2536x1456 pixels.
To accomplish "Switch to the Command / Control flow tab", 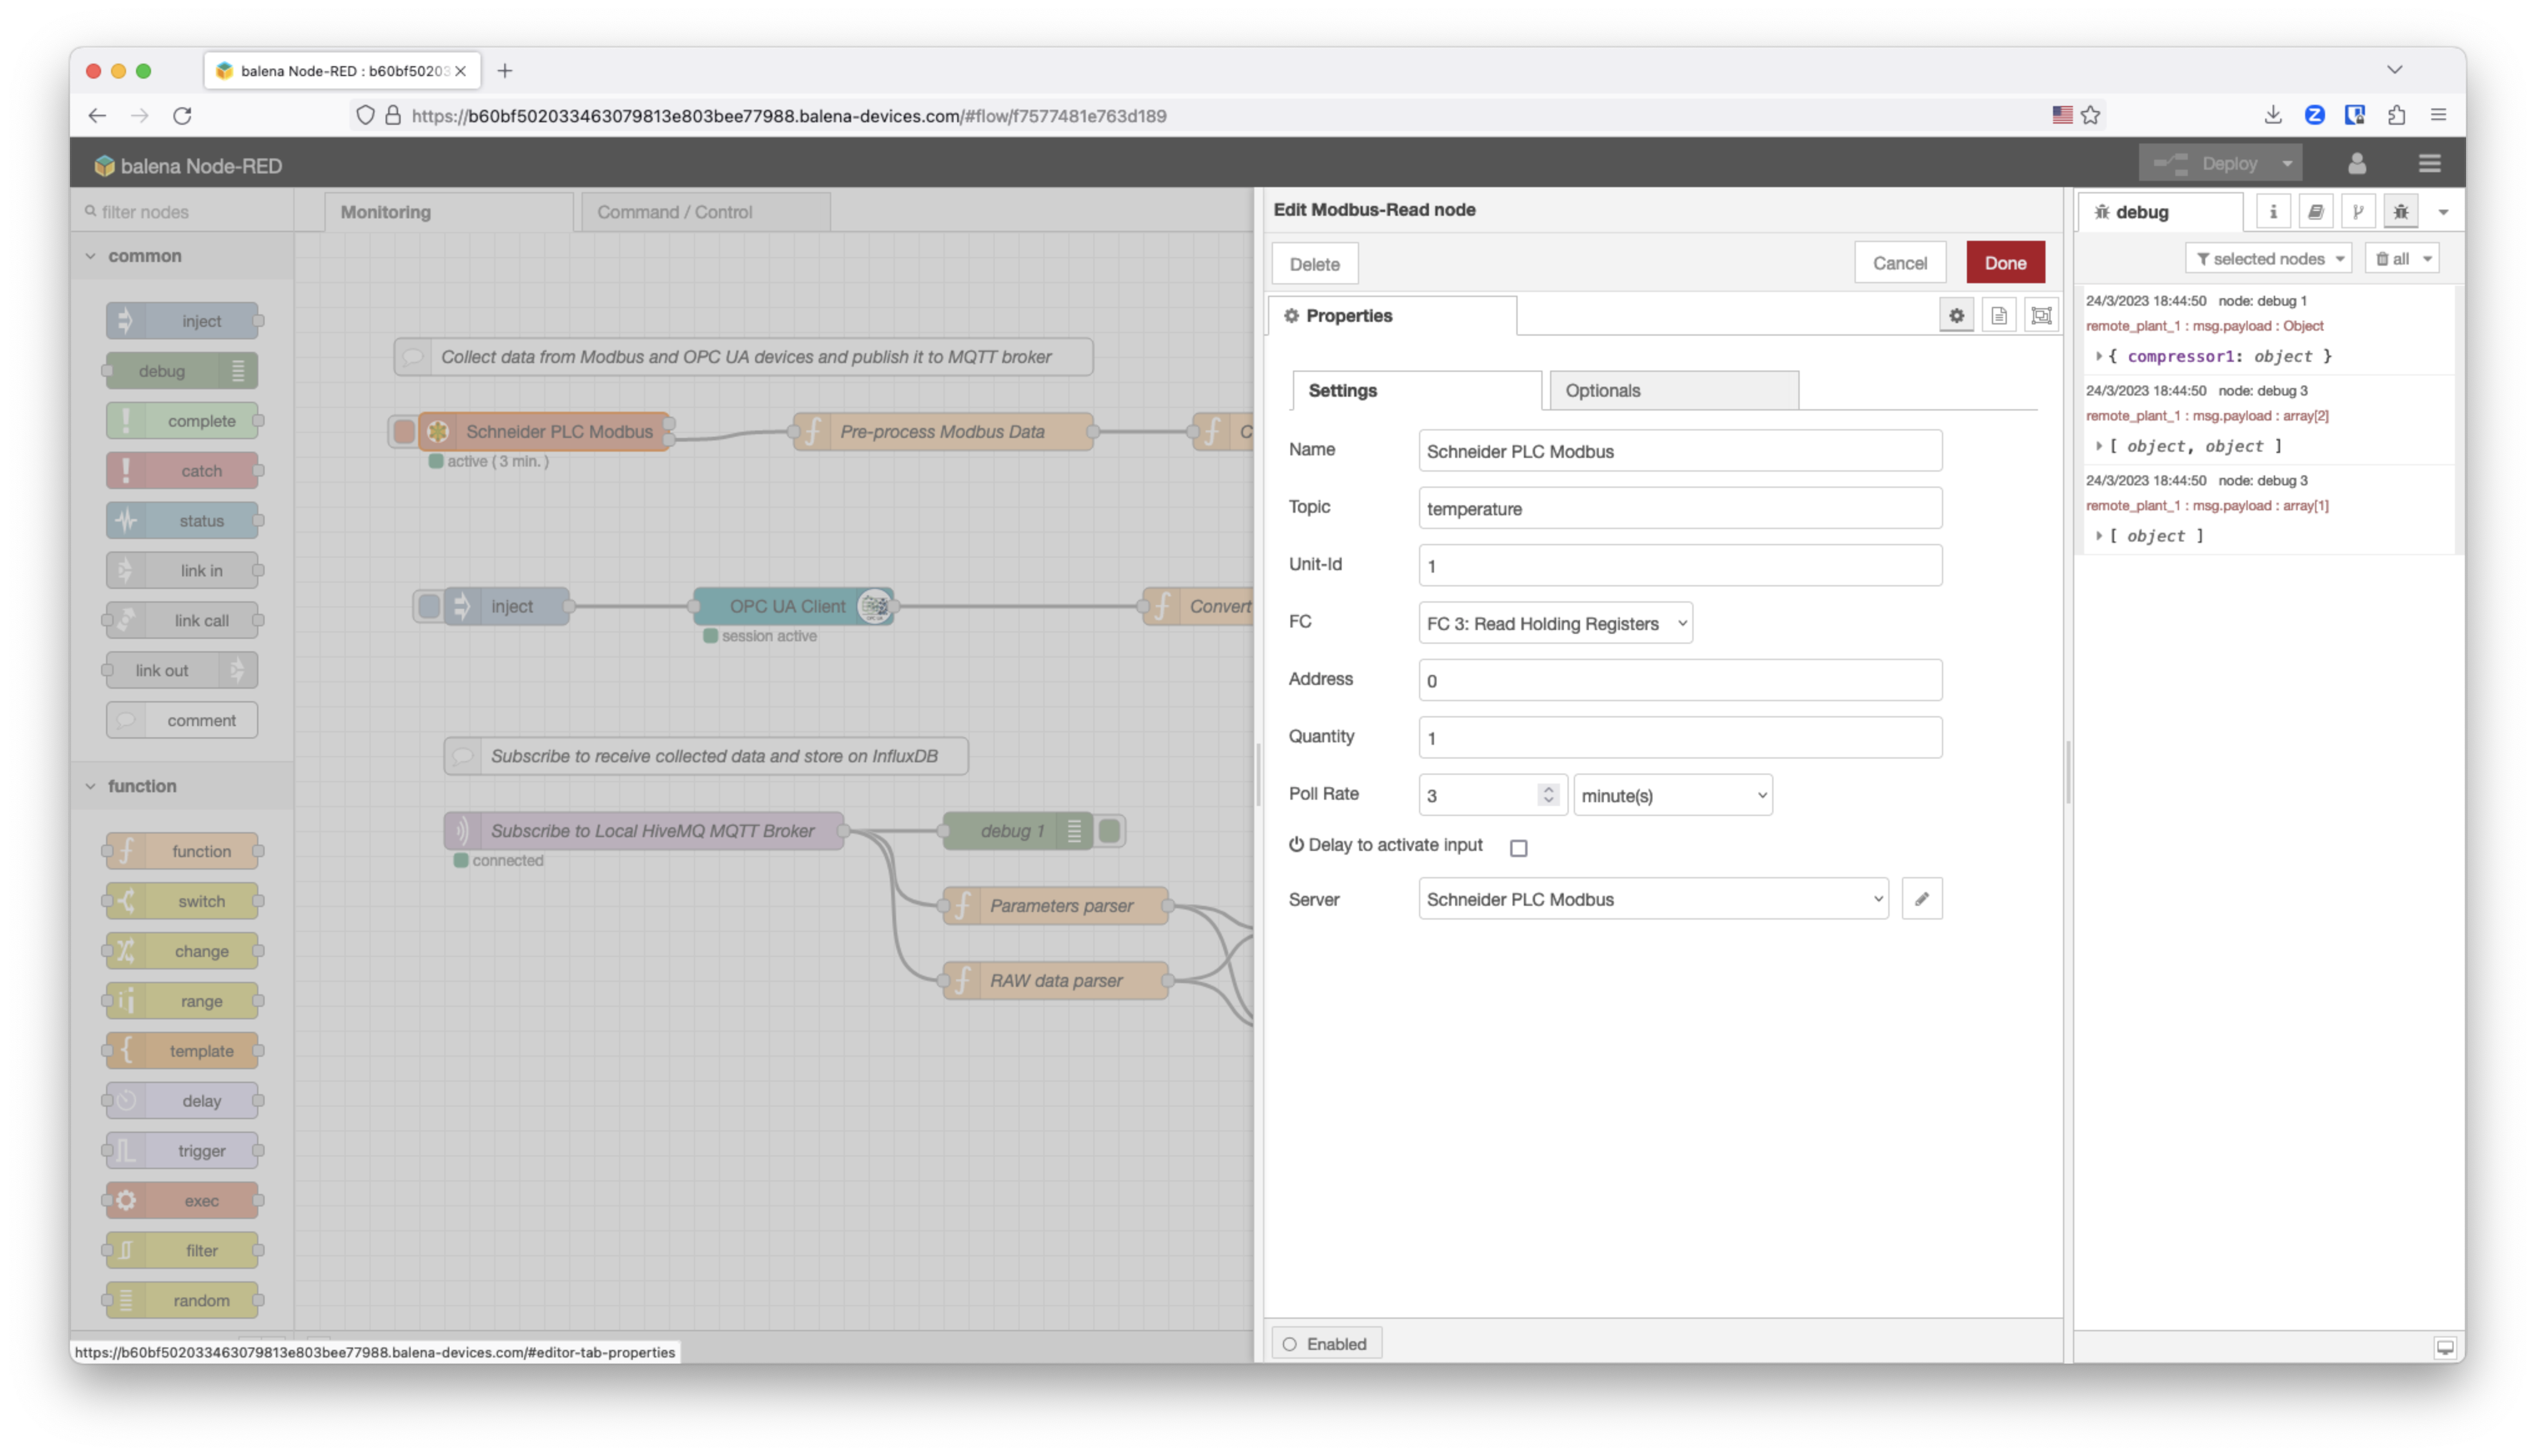I will 675,211.
